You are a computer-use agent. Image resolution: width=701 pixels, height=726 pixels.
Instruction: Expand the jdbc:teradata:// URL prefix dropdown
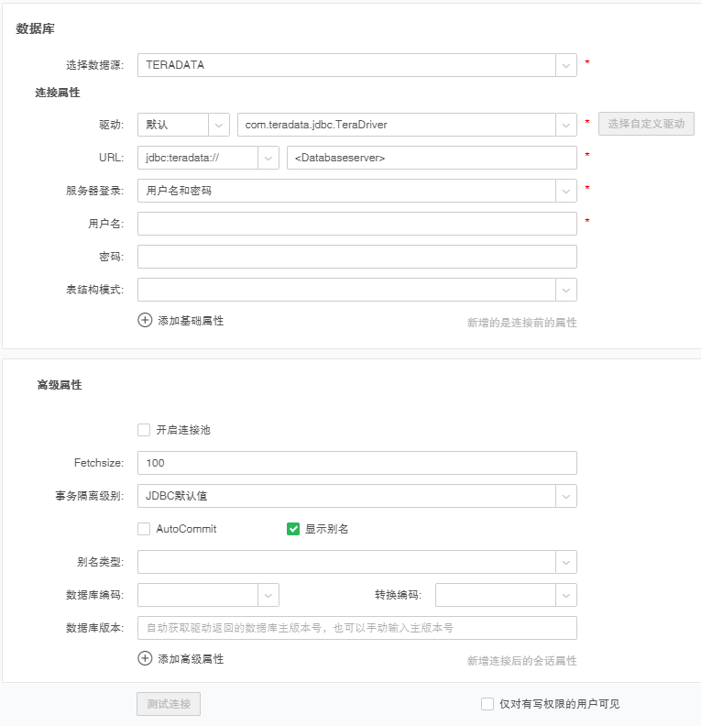pos(268,158)
